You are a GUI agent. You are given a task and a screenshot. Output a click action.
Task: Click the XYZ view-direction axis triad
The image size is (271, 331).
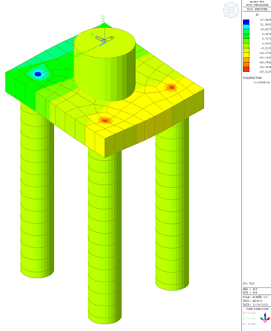click(265, 318)
